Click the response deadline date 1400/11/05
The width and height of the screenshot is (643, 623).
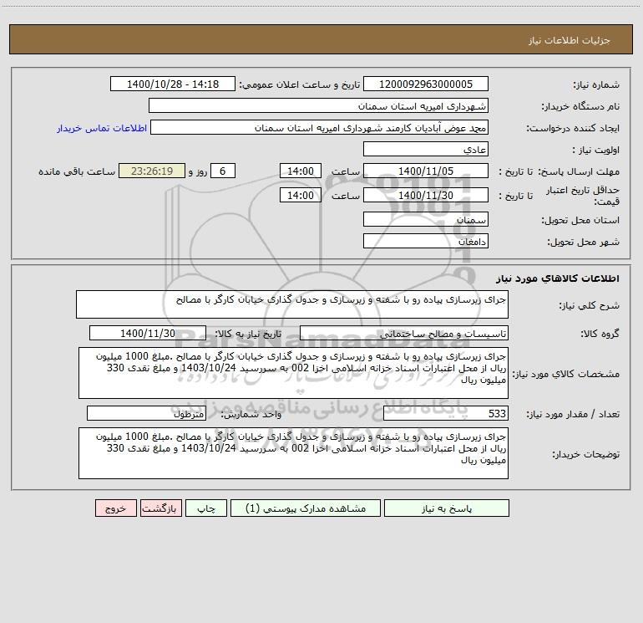426,171
